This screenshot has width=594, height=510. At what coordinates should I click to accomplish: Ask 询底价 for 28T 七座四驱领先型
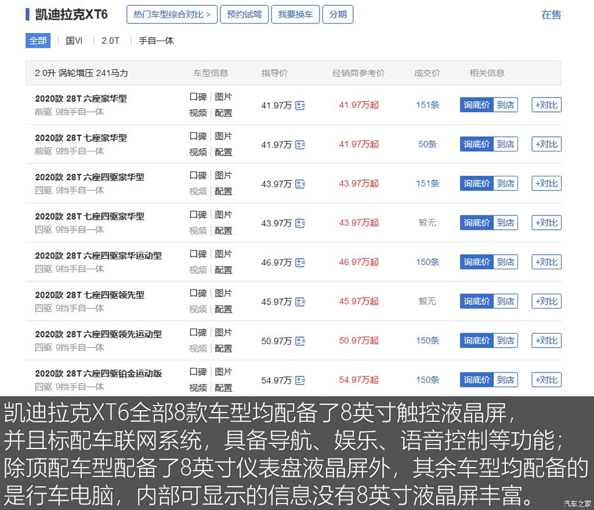[477, 302]
